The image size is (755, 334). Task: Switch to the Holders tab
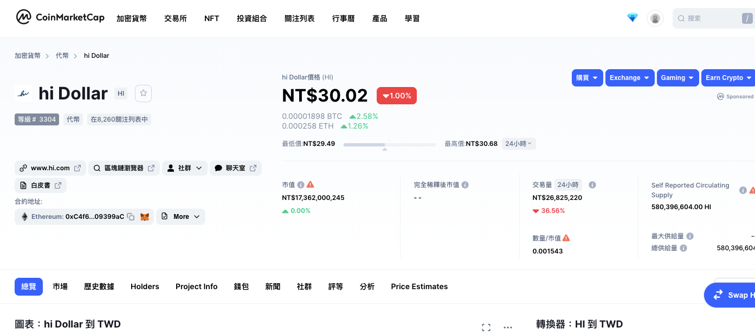pyautogui.click(x=145, y=286)
